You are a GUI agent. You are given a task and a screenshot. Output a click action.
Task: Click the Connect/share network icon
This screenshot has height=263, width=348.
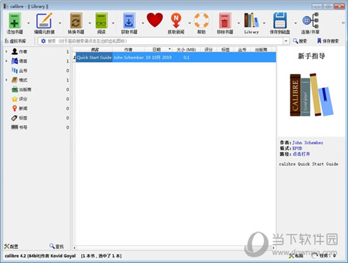pos(311,21)
